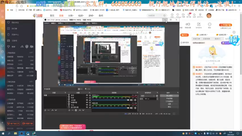Viewport: 242px width, 136px height.
Task: Remove selected source with minus icon
Action: [x=73, y=110]
